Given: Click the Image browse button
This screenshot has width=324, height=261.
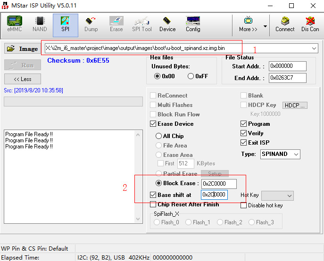Looking at the screenshot, I should click(23, 49).
